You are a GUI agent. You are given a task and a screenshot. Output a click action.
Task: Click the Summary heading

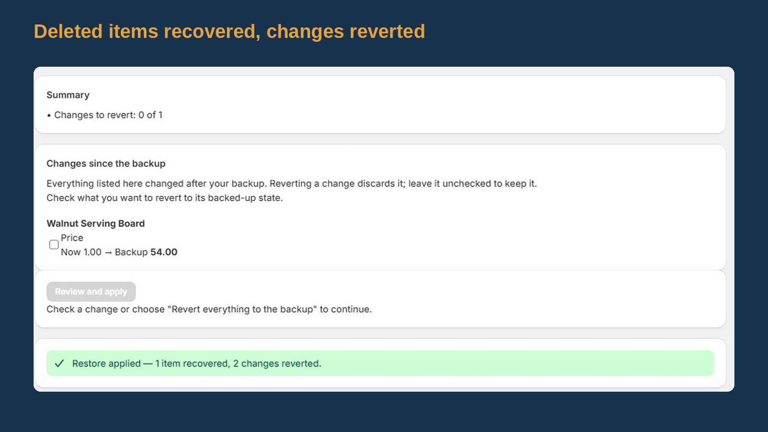(68, 95)
